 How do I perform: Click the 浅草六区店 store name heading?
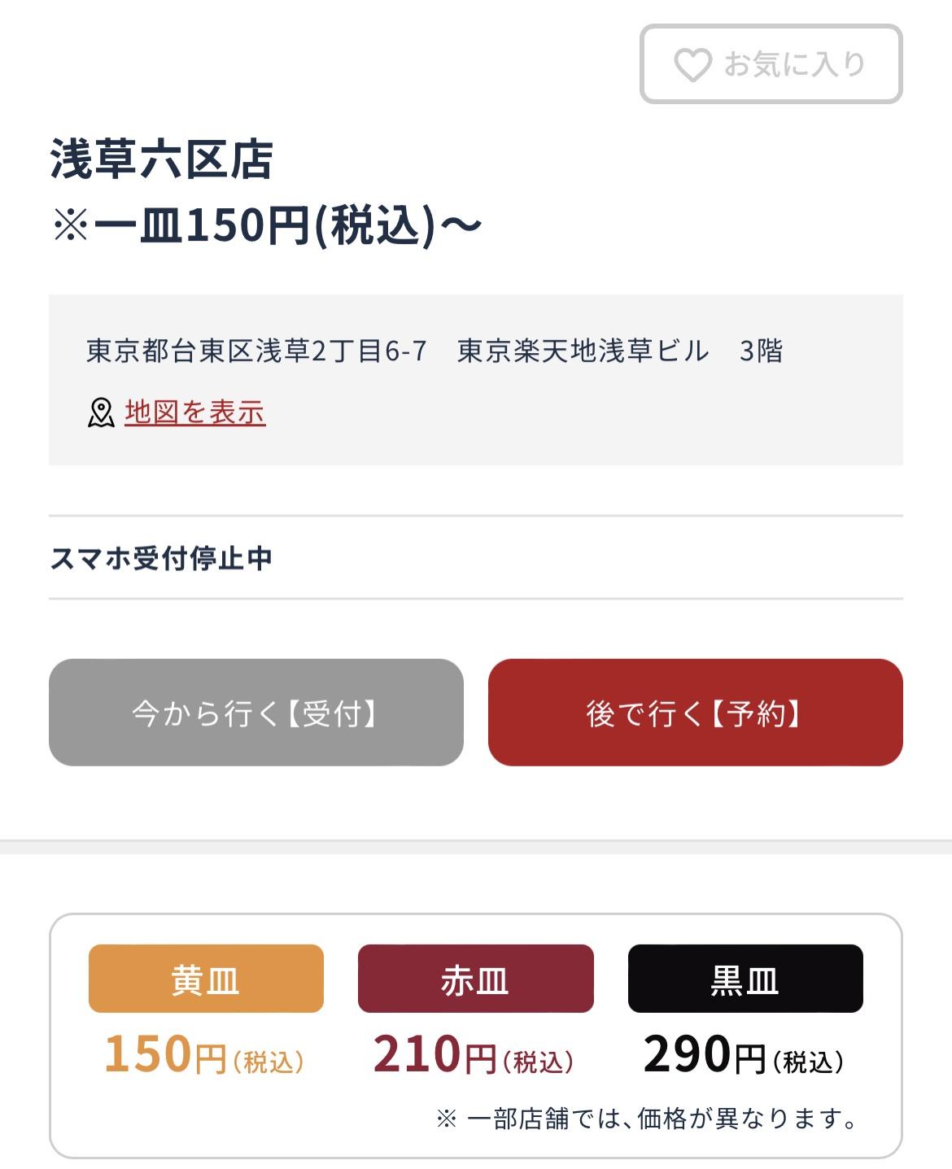tap(161, 159)
